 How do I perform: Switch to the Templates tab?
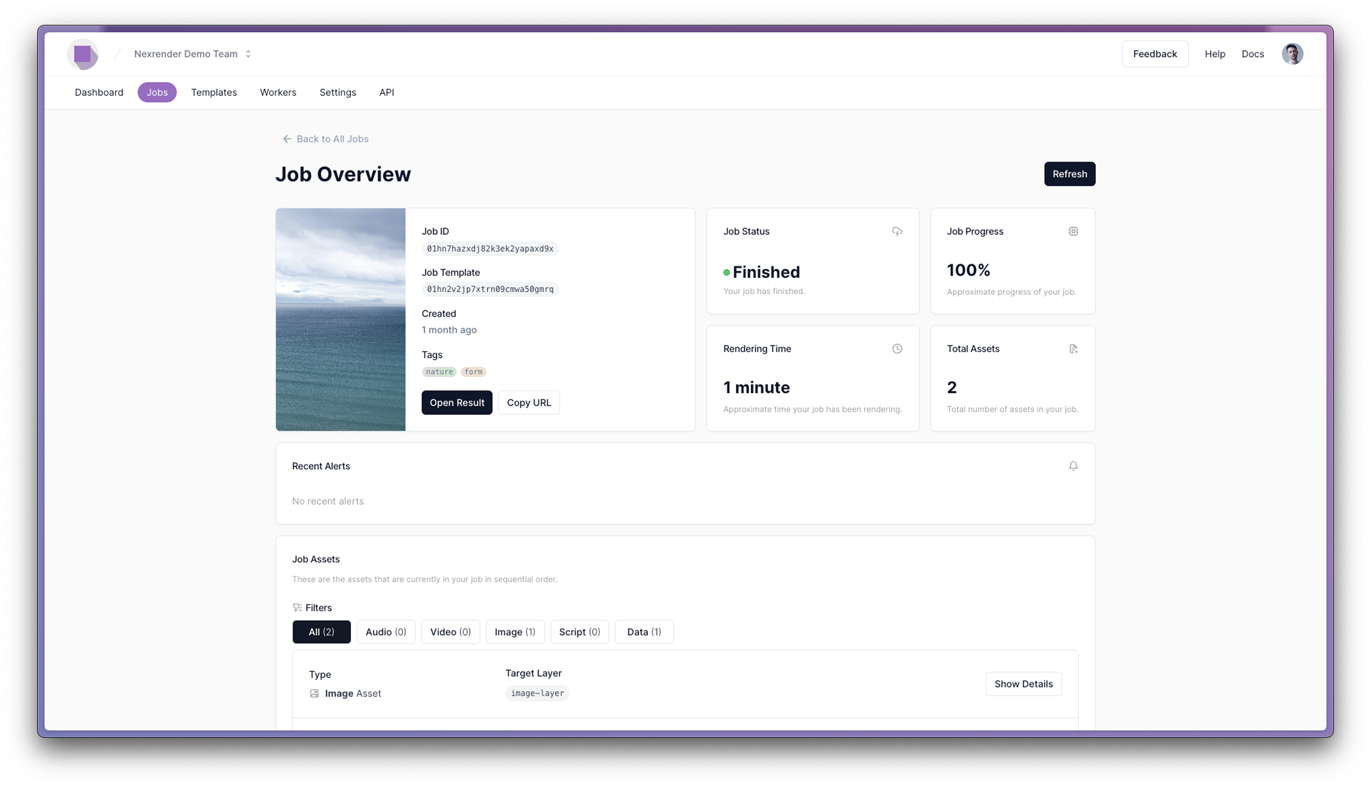214,93
